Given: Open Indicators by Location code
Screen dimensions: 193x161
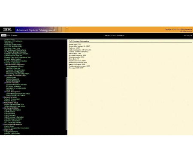Looking at the screenshot, I should click(x=16, y=88).
